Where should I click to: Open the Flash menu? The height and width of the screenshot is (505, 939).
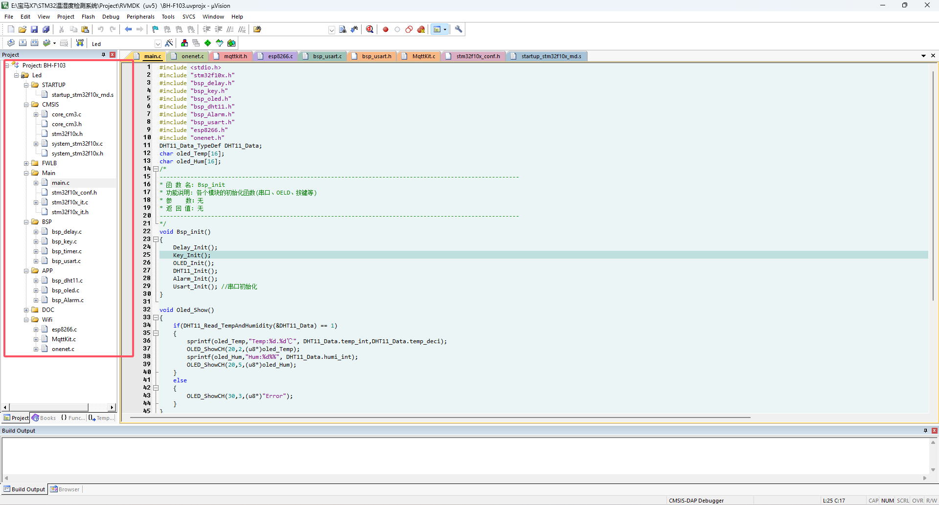click(x=88, y=17)
